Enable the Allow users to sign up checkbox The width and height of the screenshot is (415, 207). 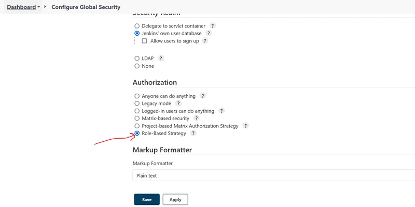pos(144,41)
